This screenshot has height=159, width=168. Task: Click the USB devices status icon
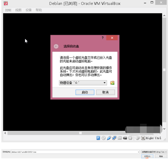click(109, 138)
